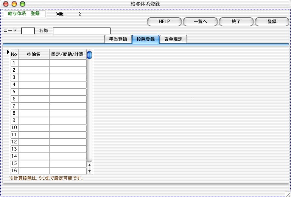Click the yellow minimize window button
The height and width of the screenshot is (197, 291).
[14, 4]
